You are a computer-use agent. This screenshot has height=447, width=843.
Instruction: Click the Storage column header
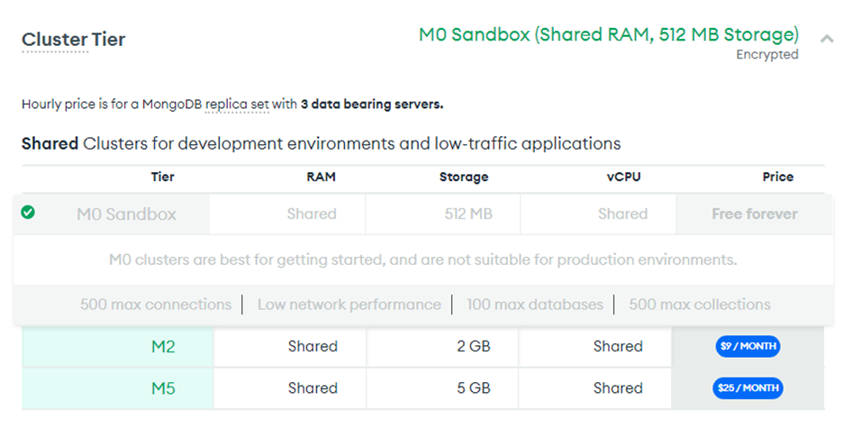464,177
